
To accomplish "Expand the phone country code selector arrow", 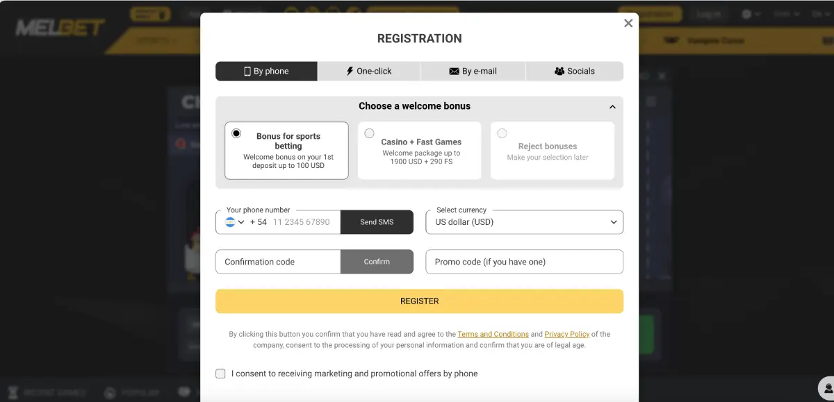I will (x=242, y=222).
